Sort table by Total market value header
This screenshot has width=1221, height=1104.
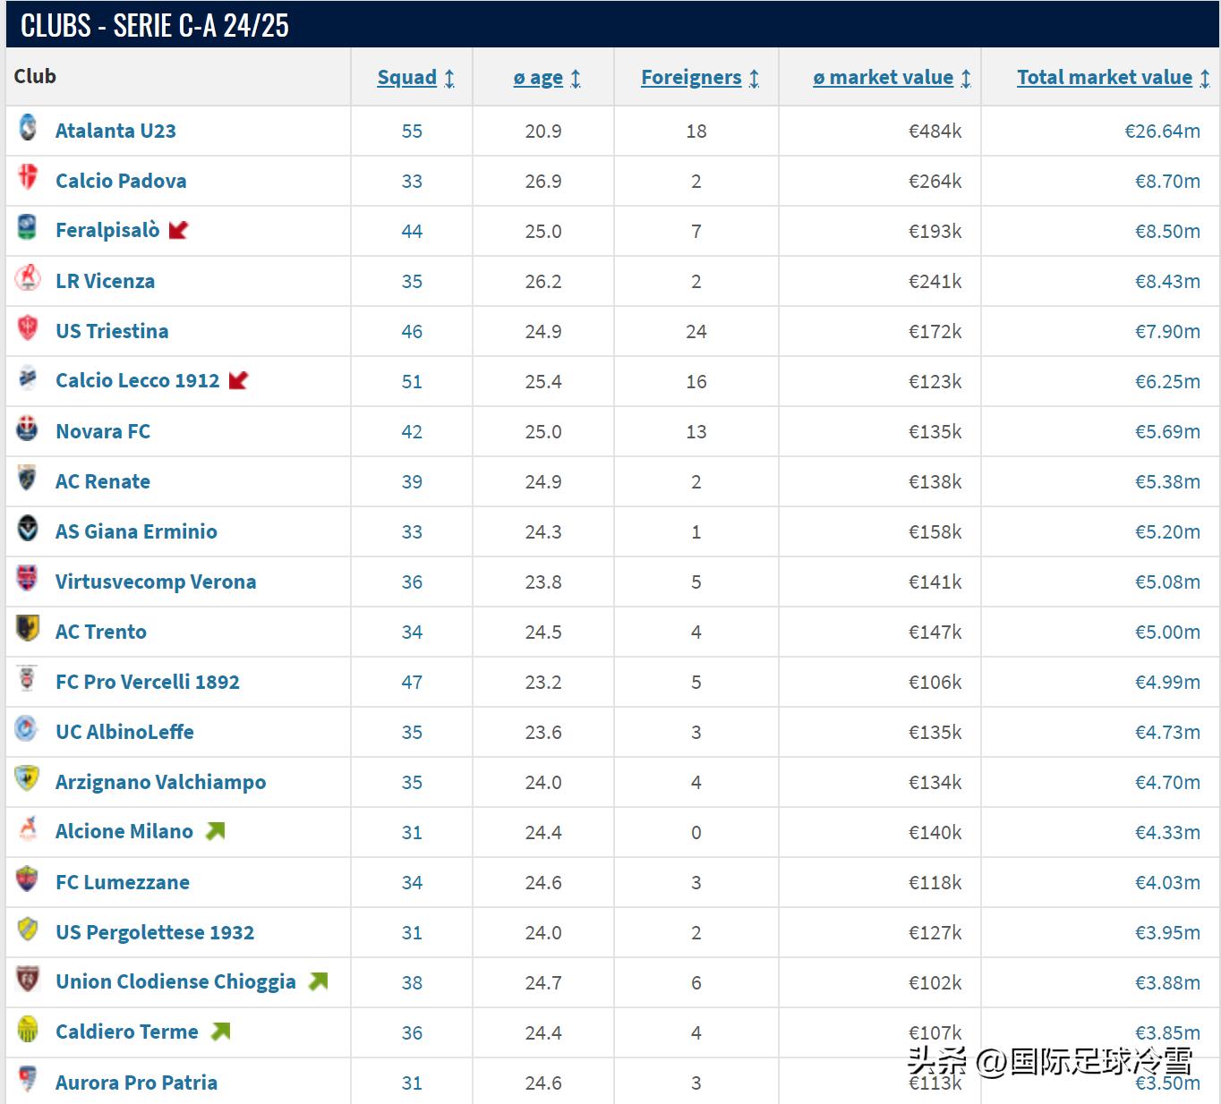point(1105,78)
